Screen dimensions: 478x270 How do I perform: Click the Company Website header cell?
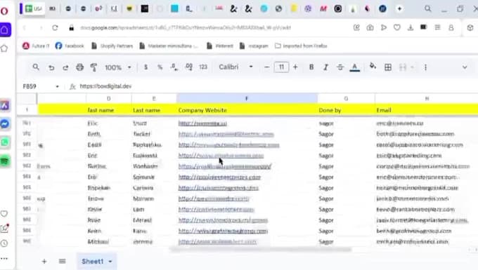click(x=247, y=110)
